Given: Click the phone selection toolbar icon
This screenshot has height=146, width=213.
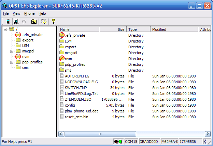Looking at the screenshot, I should click(9, 22).
